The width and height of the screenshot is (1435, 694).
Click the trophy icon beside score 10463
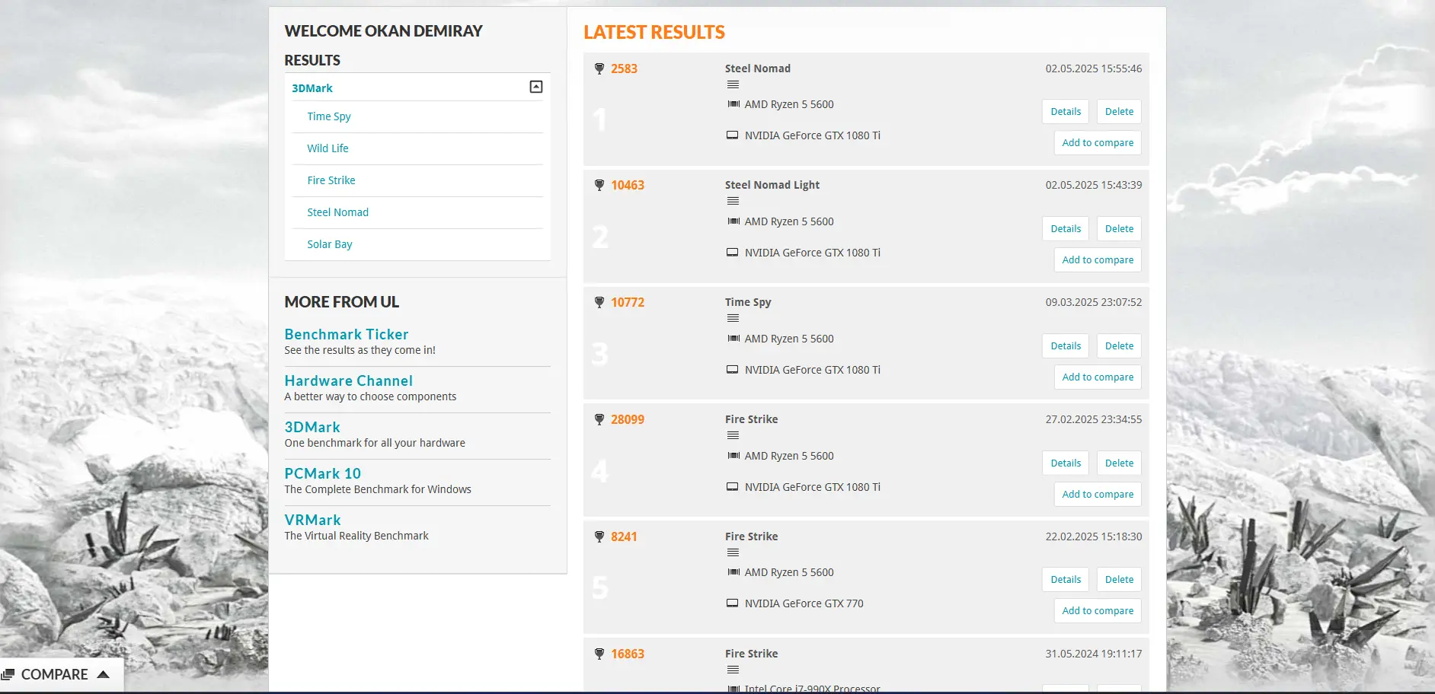click(x=599, y=185)
